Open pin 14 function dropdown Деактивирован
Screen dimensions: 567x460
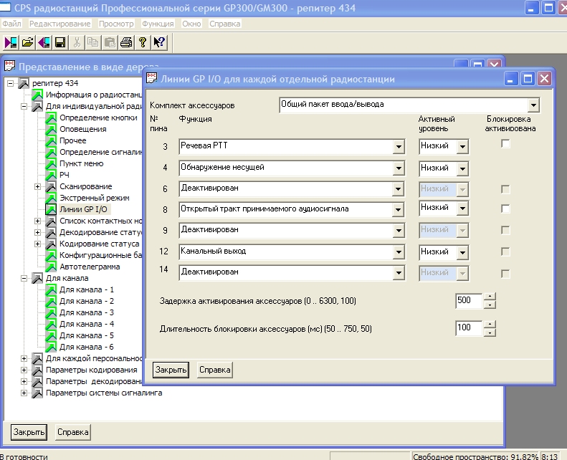[399, 273]
